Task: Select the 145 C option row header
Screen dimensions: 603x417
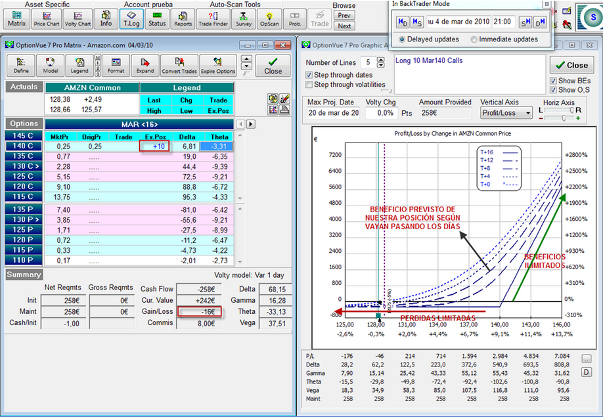Action: [x=24, y=136]
